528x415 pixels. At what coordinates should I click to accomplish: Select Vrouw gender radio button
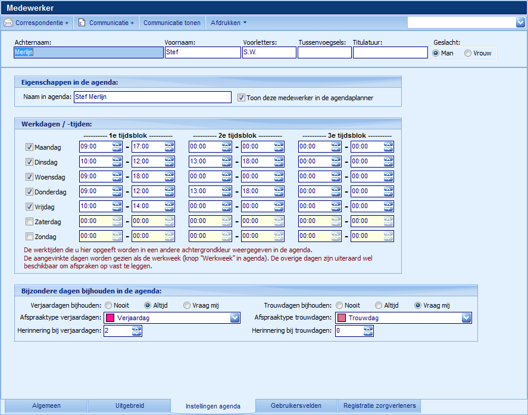pyautogui.click(x=468, y=53)
